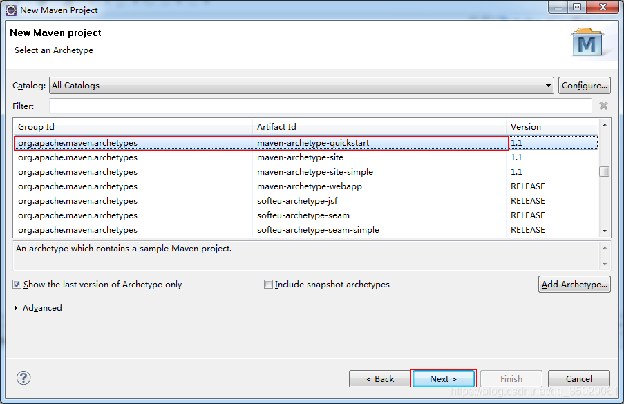Viewport: 624px width, 404px height.
Task: Select the maven-archetype-site row
Action: point(305,157)
